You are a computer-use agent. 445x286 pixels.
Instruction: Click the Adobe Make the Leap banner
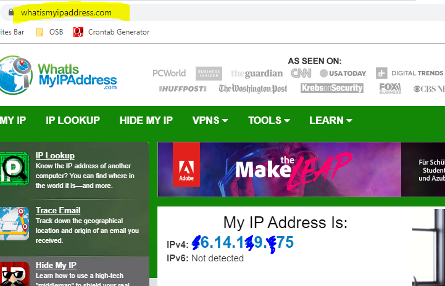pos(301,170)
